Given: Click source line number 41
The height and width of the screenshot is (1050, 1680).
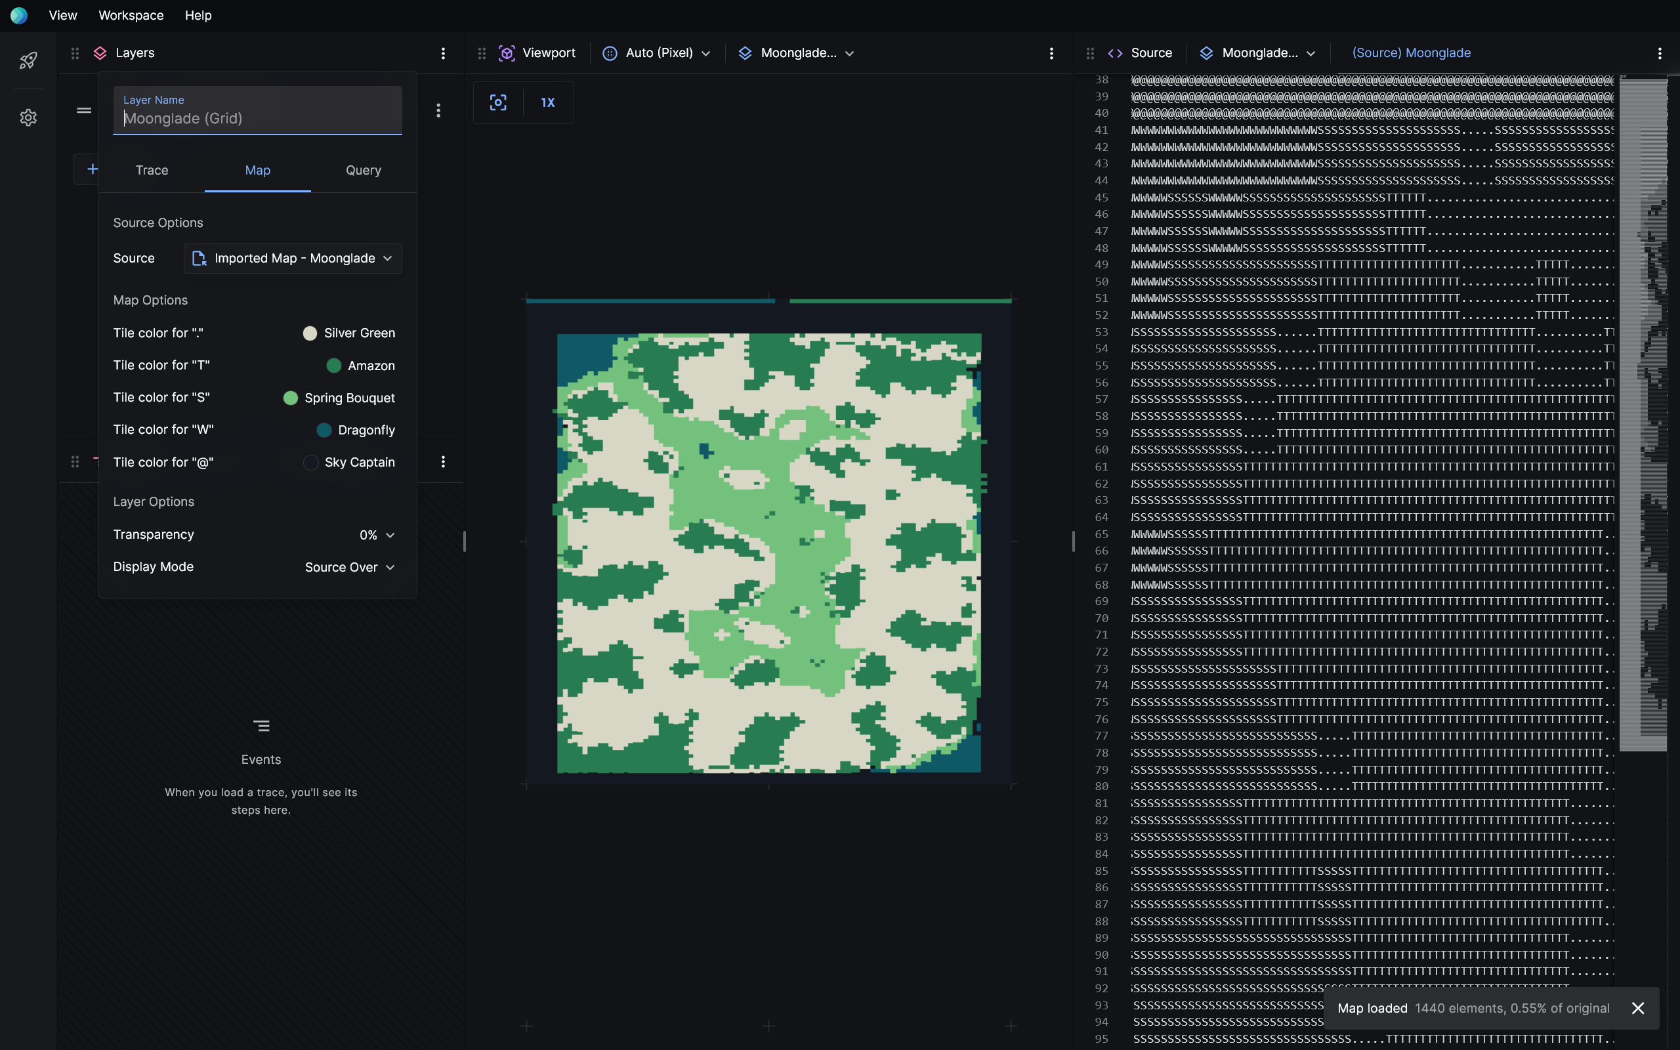Looking at the screenshot, I should click(1102, 131).
